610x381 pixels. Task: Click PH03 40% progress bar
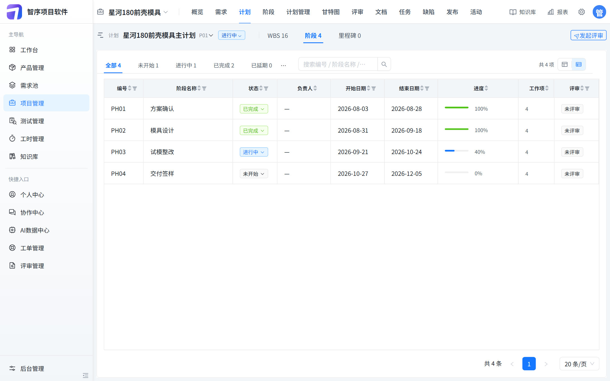pos(456,151)
